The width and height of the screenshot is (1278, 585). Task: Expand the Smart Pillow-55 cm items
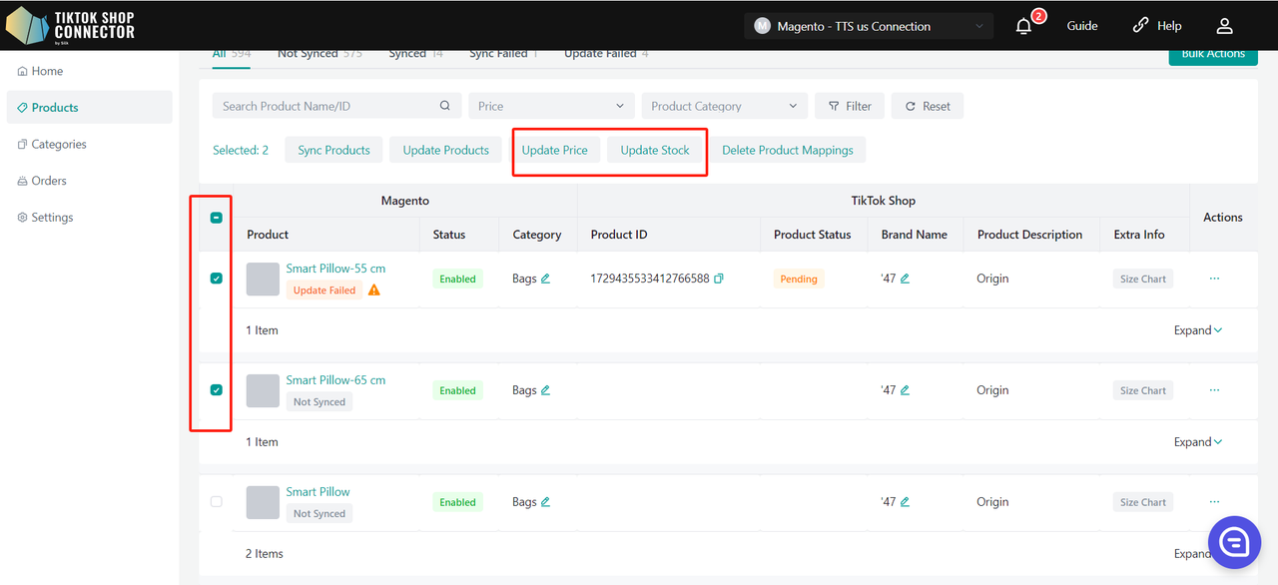[1198, 330]
